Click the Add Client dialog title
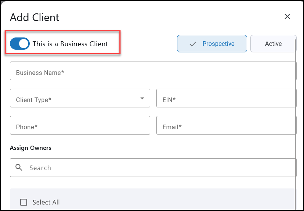 tap(34, 17)
